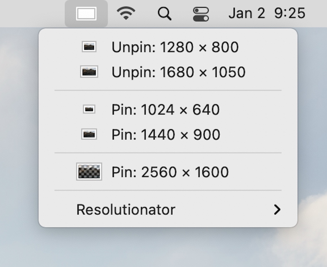Screen dimensions: 327x267
Task: Click the Resolutionator display icon in menu bar
Action: [86, 14]
